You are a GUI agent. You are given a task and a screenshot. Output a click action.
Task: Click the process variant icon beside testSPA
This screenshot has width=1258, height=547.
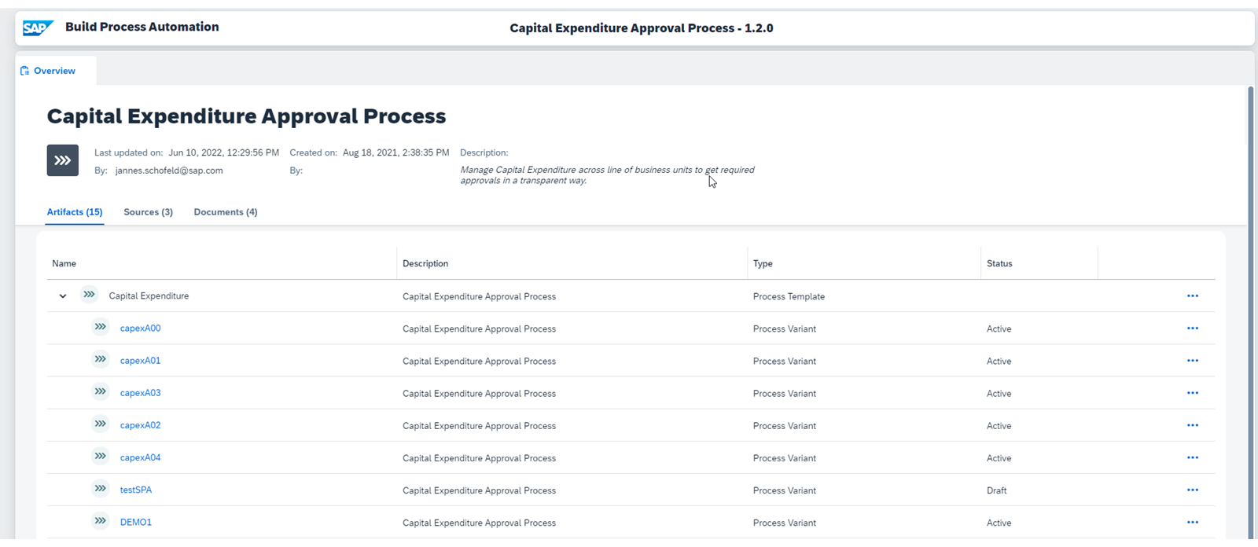click(x=101, y=488)
